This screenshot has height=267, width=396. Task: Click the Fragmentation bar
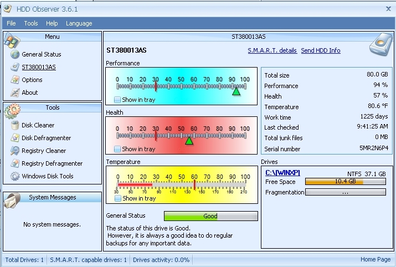click(x=346, y=192)
